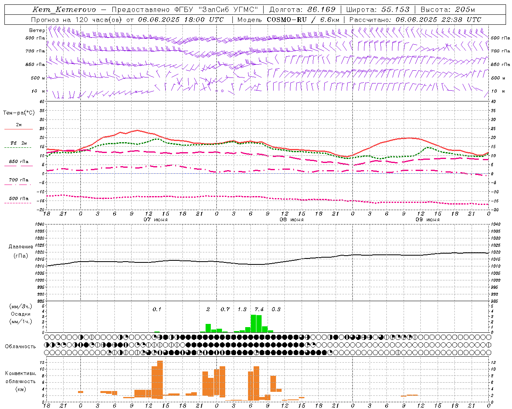This screenshot has width=512, height=409.
Task: Click the longitude value Долгота: 86.169
Action: (302, 10)
